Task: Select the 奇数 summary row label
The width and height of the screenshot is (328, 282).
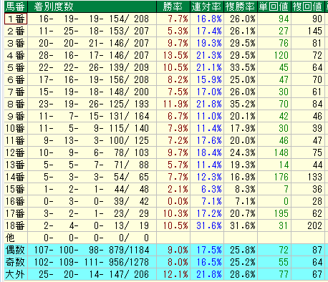Action: tap(16, 262)
